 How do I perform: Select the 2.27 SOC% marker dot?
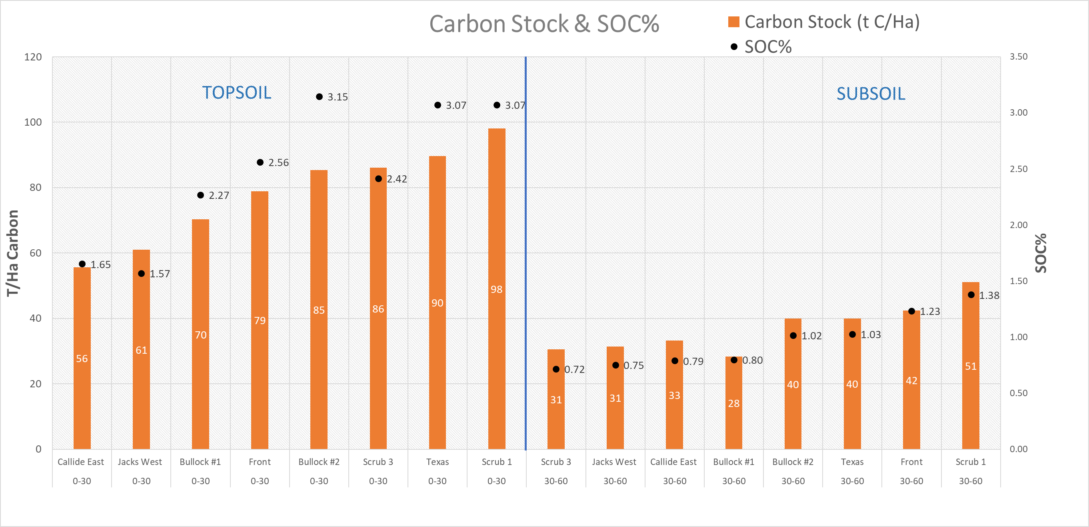200,195
